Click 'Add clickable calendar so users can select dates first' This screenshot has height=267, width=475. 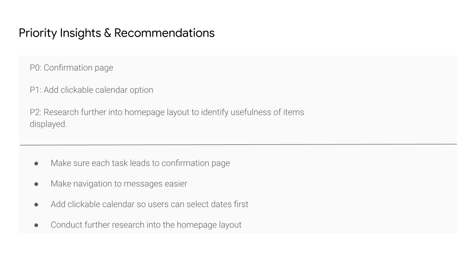coord(149,204)
